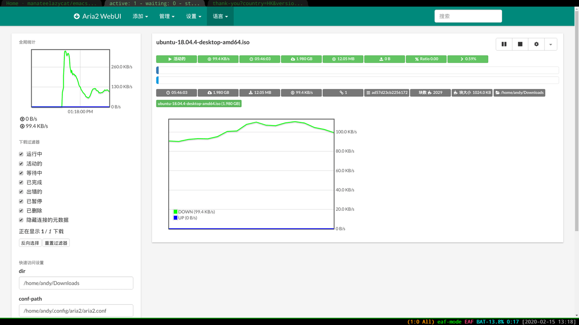The height and width of the screenshot is (325, 579).
Task: Click the Aria2 WebUI logo link
Action: (97, 16)
